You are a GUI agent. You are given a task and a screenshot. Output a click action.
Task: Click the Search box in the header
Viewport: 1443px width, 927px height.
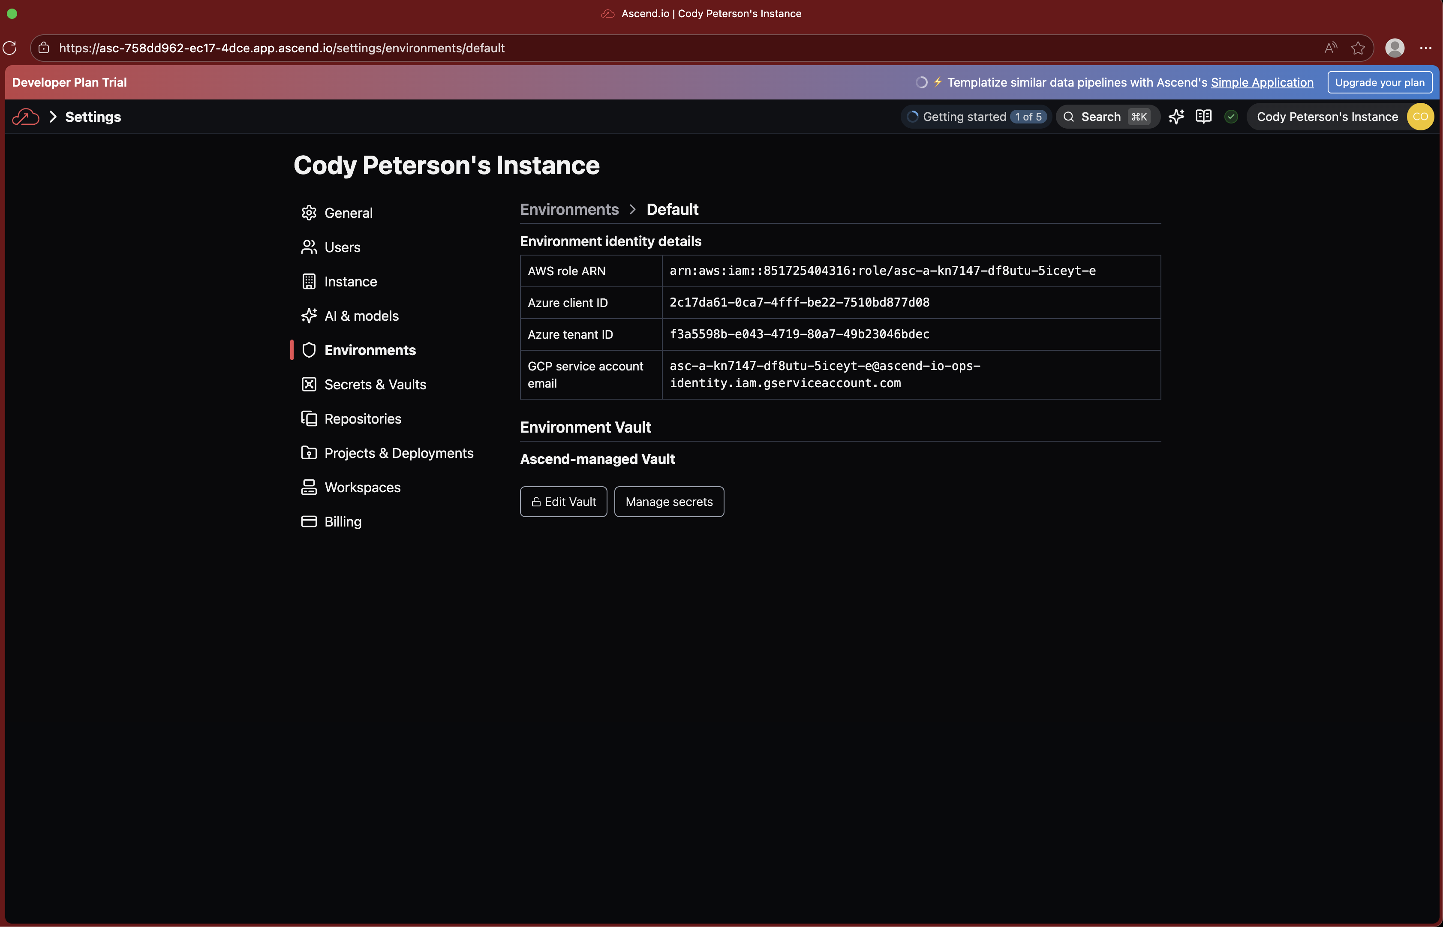point(1106,117)
